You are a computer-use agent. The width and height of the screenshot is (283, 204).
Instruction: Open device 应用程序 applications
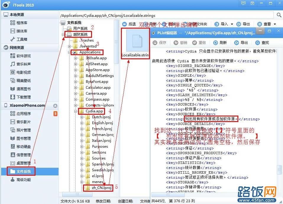[21, 114]
